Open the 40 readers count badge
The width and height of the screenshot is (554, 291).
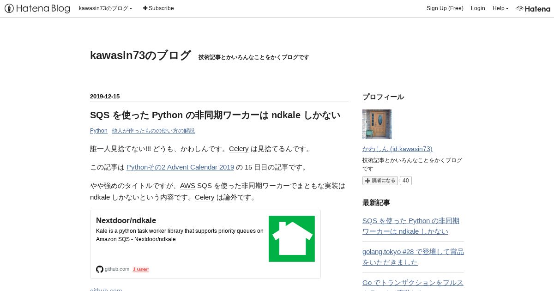click(405, 181)
